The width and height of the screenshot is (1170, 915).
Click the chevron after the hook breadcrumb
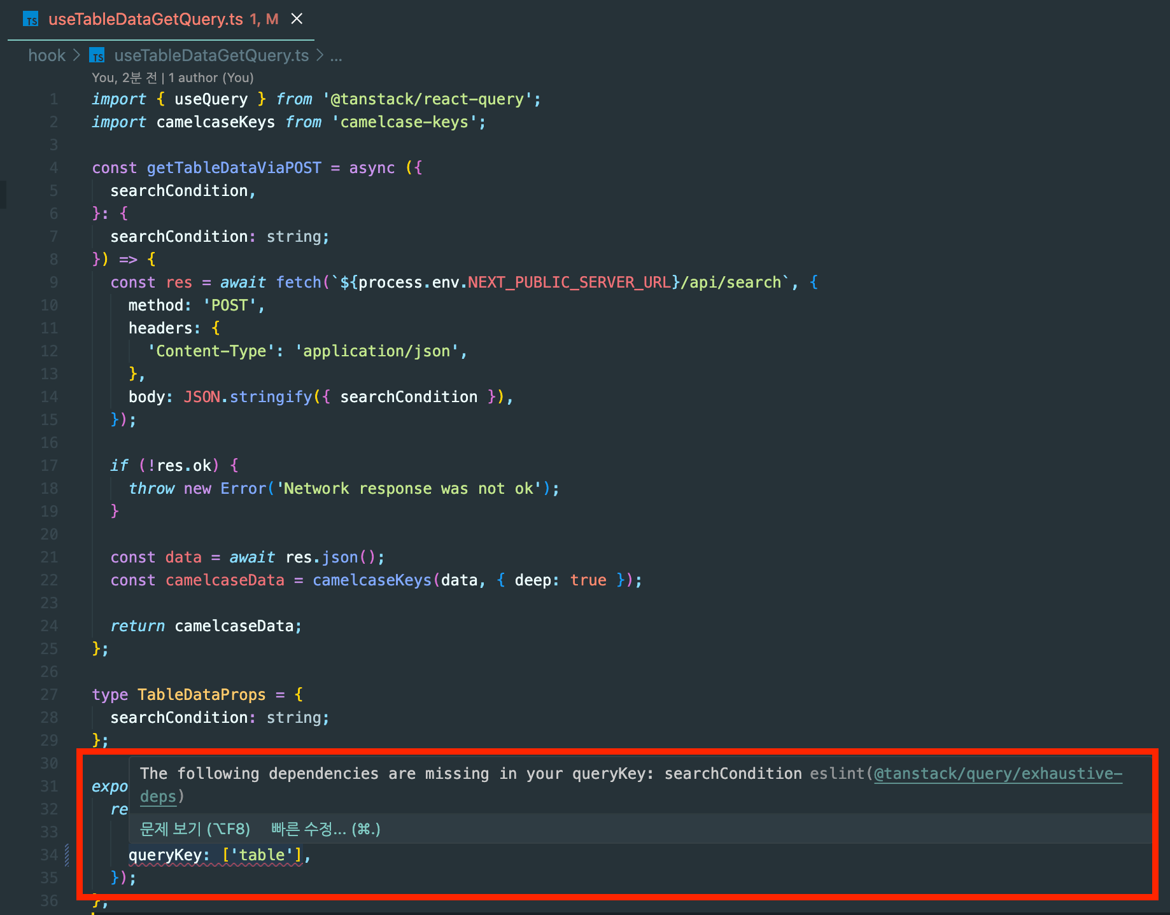(77, 56)
